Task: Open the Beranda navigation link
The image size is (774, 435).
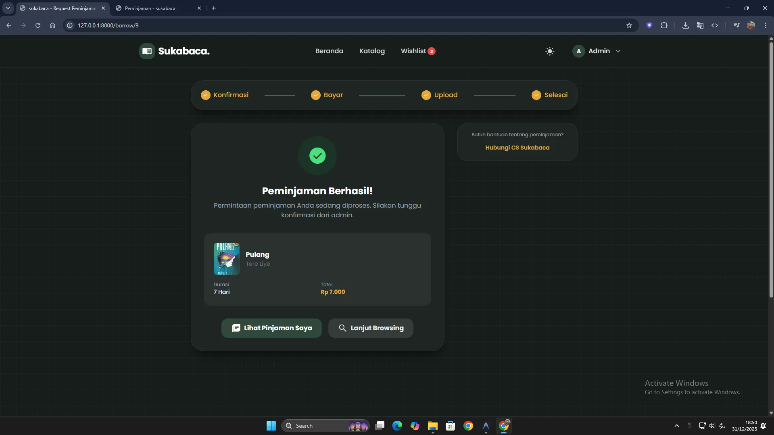Action: pos(329,51)
